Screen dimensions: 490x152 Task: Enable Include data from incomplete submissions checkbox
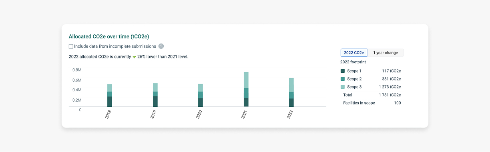(71, 46)
